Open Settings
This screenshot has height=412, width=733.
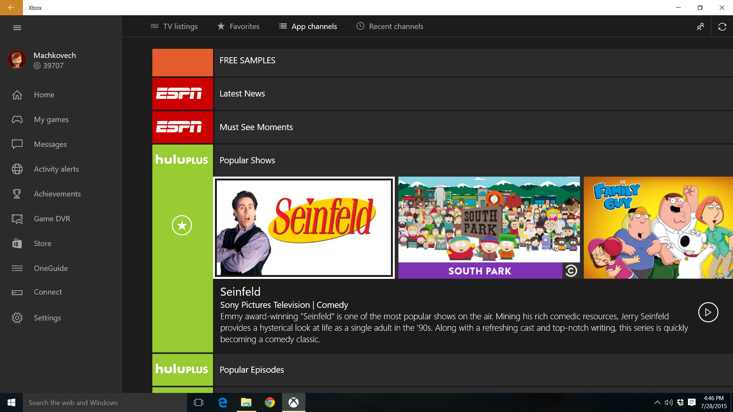coord(47,318)
